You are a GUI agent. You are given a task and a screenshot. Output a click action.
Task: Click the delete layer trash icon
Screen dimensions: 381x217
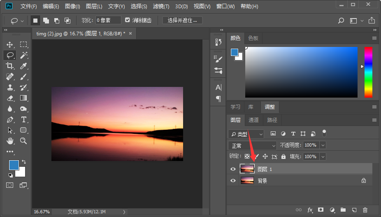tap(365, 210)
